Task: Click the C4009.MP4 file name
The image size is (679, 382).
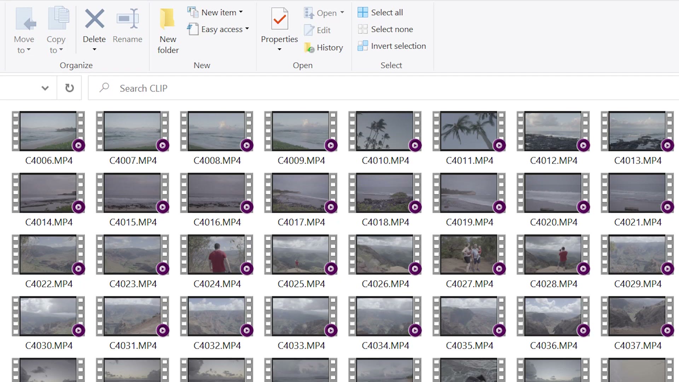Action: point(301,161)
